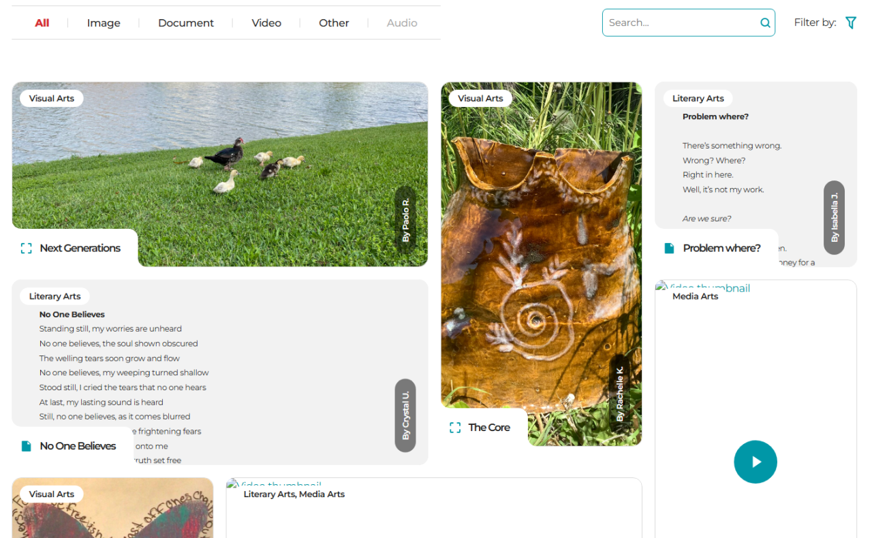Click the search magnifier icon
This screenshot has height=538, width=872.
point(765,23)
